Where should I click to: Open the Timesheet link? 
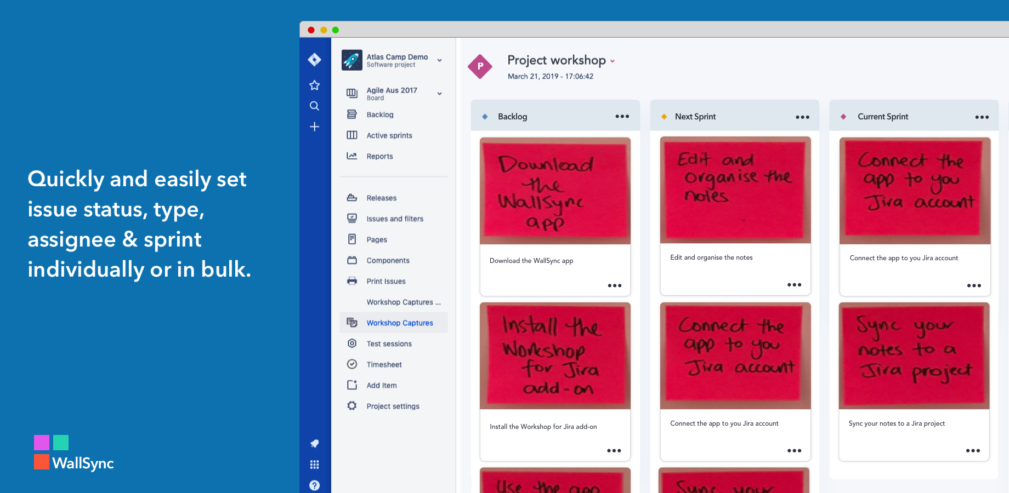coord(384,364)
